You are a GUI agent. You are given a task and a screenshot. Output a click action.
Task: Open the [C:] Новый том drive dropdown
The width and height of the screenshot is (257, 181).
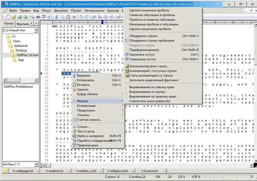point(36,30)
